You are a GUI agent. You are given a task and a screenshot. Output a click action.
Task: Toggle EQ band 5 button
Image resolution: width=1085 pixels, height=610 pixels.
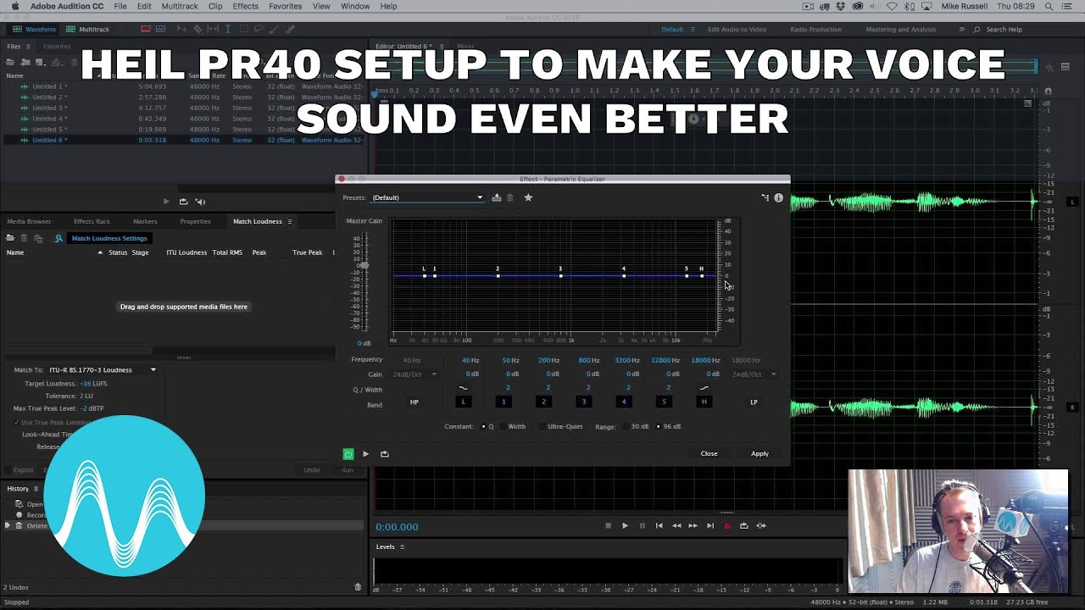pos(664,402)
